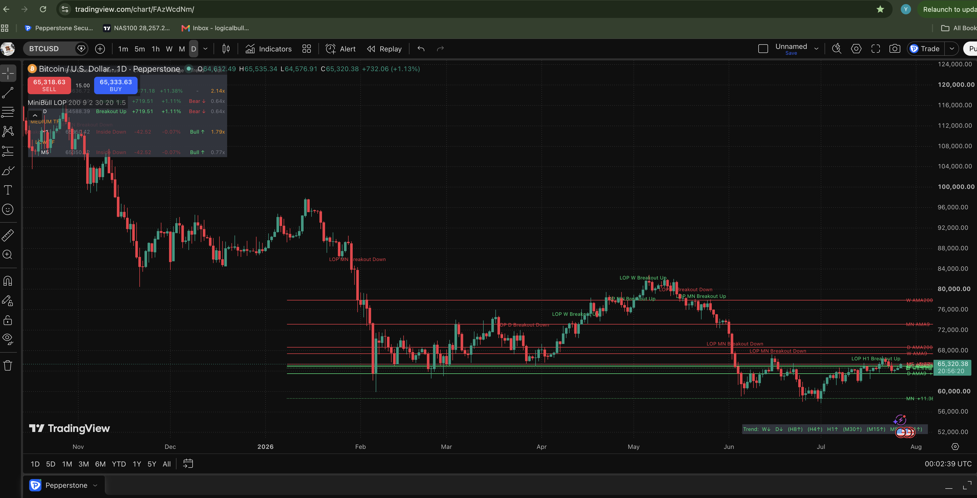Open the patterns drawing tool
This screenshot has height=498, width=977.
[x=8, y=131]
